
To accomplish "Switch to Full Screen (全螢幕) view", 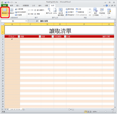I will 18,15.
